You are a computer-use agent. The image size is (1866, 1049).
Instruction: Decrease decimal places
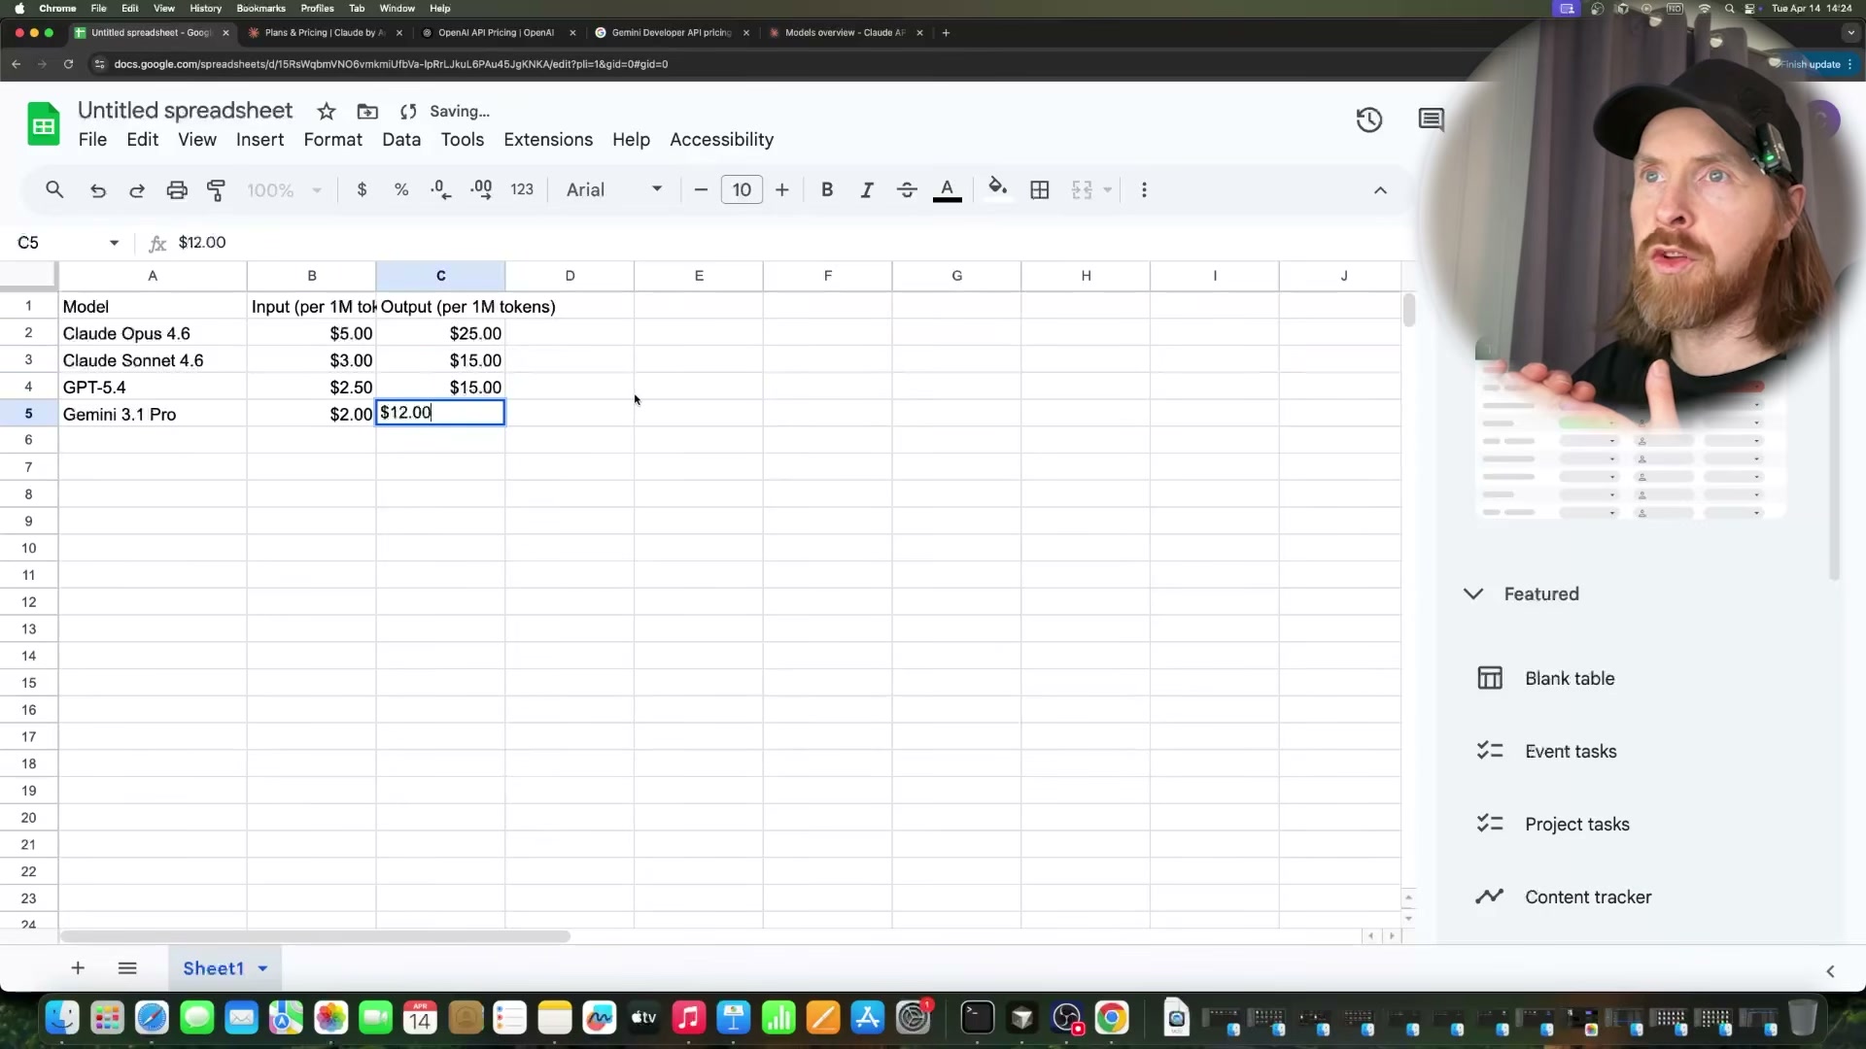coord(440,190)
